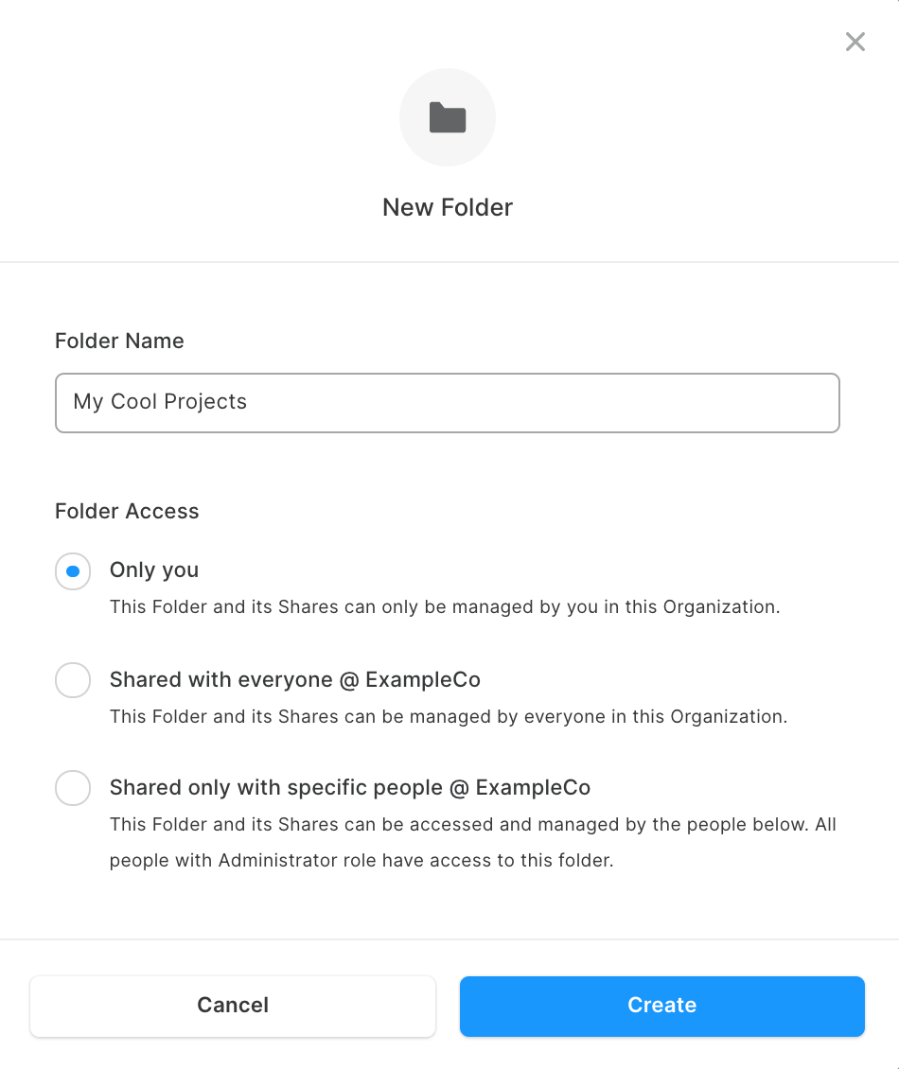899x1069 pixels.
Task: Click the New Folder dialog title
Action: 448,207
